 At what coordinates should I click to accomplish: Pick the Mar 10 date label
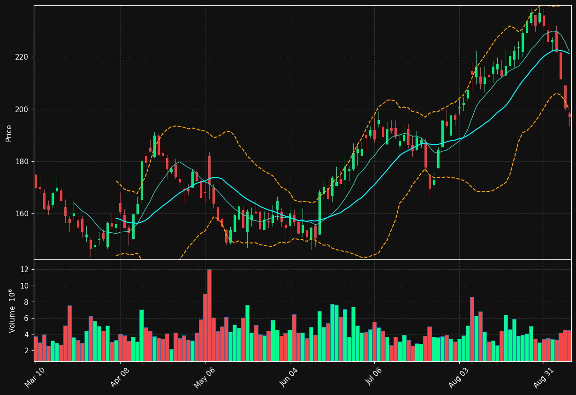(35, 378)
